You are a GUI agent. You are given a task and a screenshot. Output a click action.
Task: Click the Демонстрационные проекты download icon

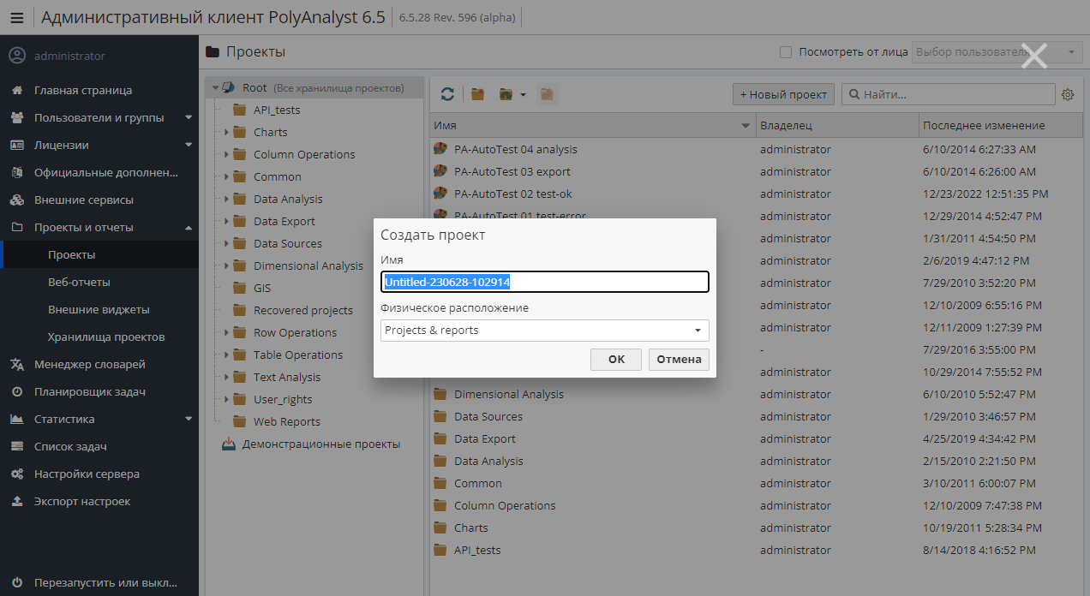click(x=229, y=444)
